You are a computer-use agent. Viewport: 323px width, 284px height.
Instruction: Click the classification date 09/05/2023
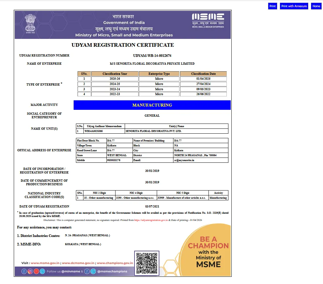(x=203, y=89)
